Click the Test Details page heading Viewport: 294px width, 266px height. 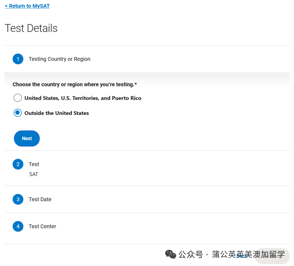(x=31, y=28)
